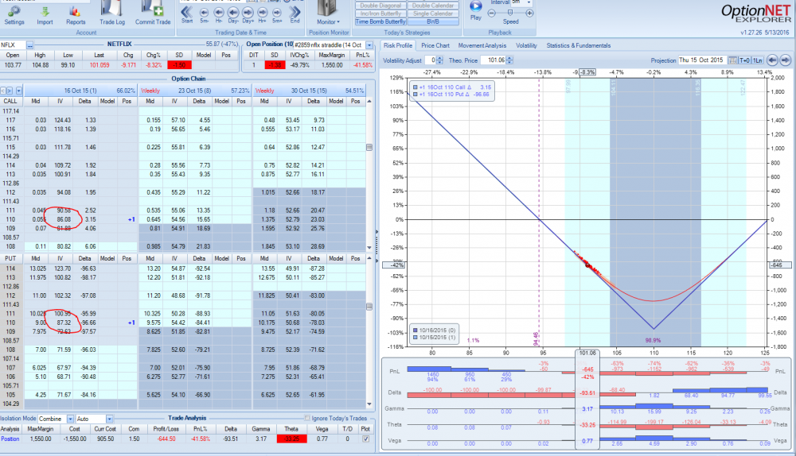Click the 10/16/2015 (0) legend entry
Screen dimensions: 796x456
click(435, 330)
